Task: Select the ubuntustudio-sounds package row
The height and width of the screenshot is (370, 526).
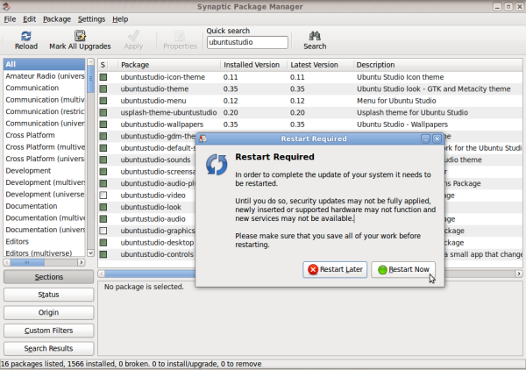Action: click(147, 160)
